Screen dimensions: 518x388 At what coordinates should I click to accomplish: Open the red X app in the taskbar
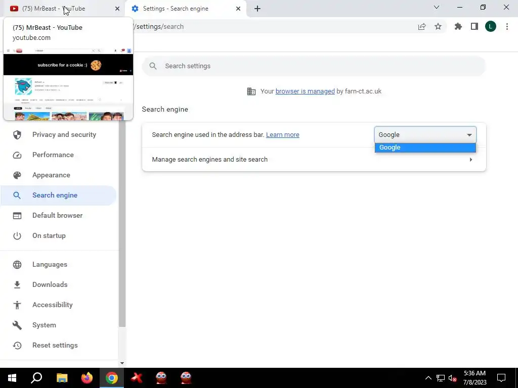pyautogui.click(x=137, y=378)
